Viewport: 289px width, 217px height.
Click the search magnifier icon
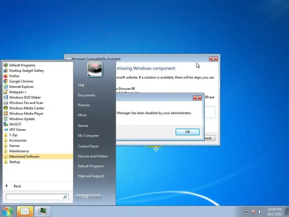point(65,197)
